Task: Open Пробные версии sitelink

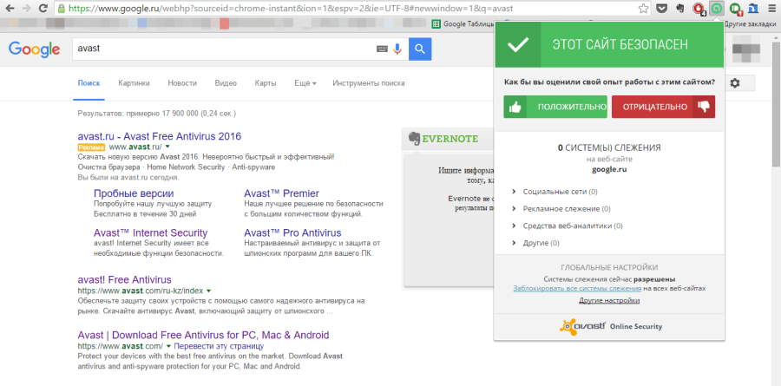Action: [x=134, y=193]
